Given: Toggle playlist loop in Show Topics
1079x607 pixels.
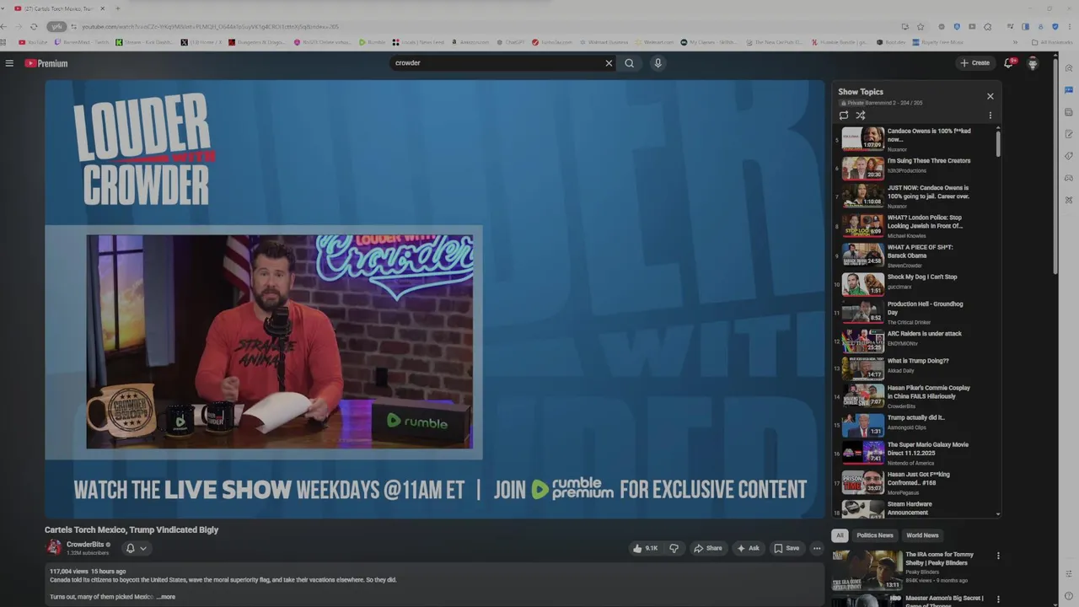Looking at the screenshot, I should (844, 115).
